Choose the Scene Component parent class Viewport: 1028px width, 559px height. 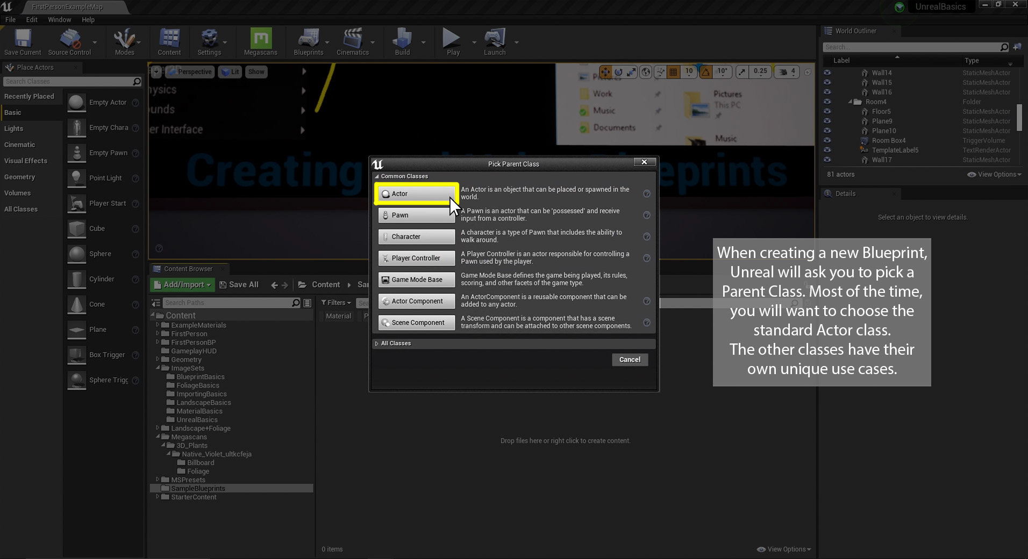(417, 322)
